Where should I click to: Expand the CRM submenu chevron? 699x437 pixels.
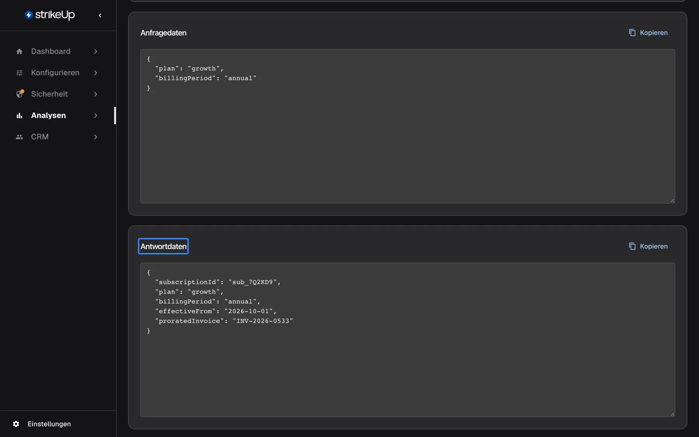96,137
